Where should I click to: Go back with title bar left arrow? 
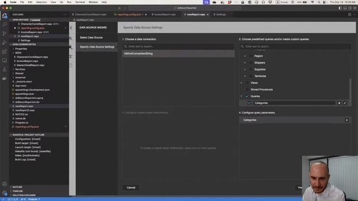120,8
